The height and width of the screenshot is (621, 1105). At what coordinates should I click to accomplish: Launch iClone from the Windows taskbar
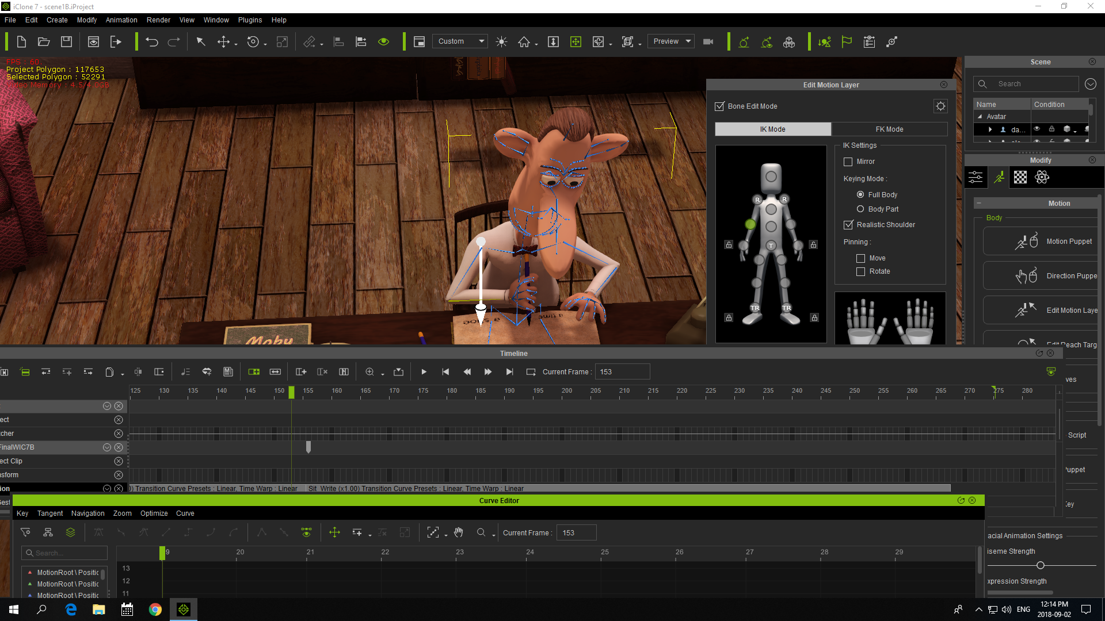[184, 609]
